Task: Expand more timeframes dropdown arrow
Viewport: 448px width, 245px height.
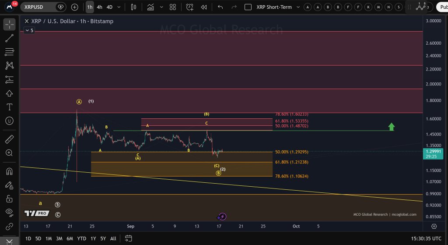Action: 119,7
